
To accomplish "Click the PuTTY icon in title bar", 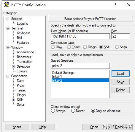I will [x=7, y=5].
